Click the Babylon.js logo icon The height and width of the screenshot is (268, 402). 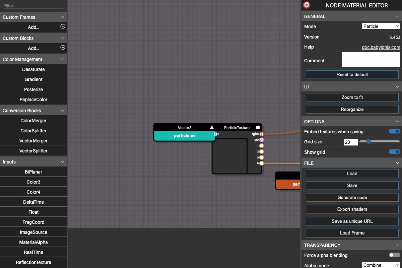coord(306,5)
